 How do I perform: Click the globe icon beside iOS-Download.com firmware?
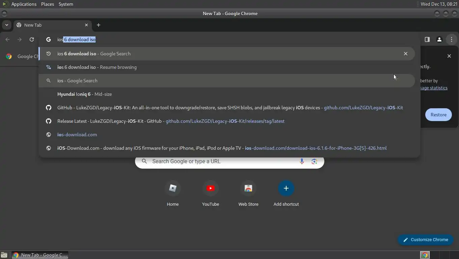click(49, 148)
